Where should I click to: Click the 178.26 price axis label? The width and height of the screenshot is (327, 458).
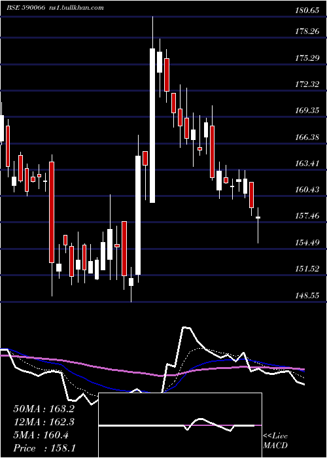[307, 31]
